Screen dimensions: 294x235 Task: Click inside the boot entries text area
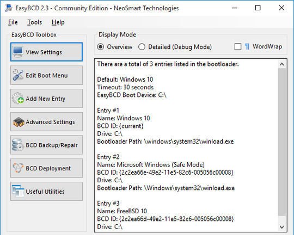(x=186, y=145)
